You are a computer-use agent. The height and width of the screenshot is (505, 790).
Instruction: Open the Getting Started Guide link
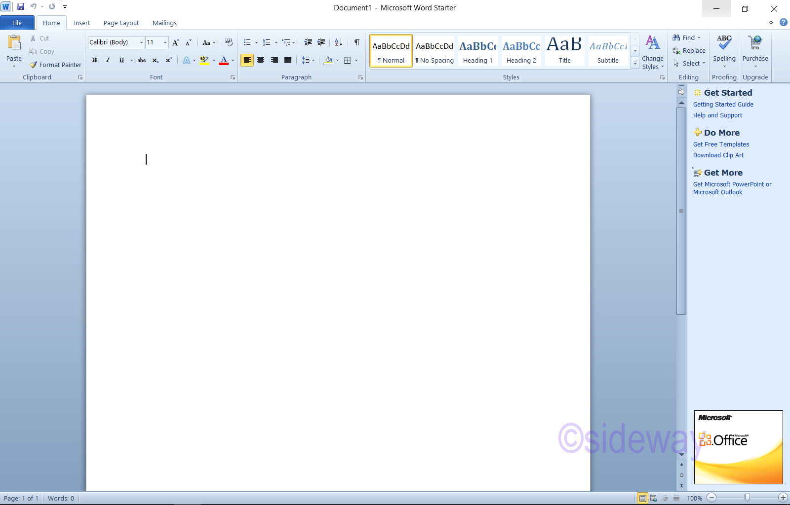point(723,105)
